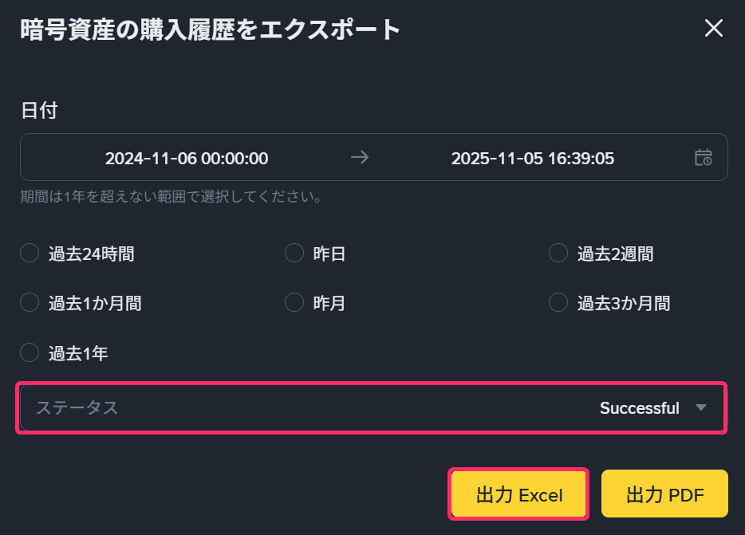The image size is (745, 535).
Task: Select the 昨日 radio option
Action: coord(294,254)
